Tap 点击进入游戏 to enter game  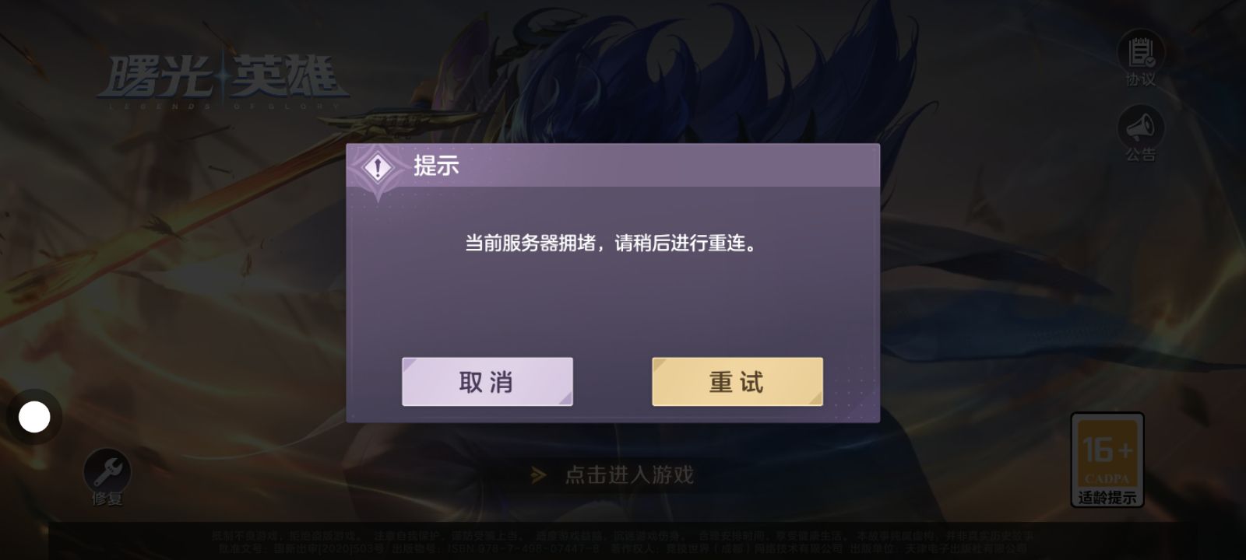629,474
